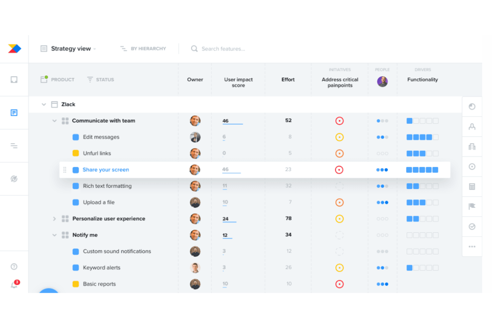Screen dimensions: 492x328
Task: Open the roadmap lines icon in sidebar
Action: coord(14,146)
